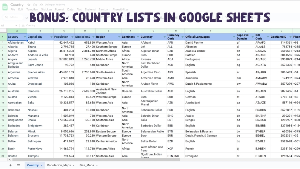This screenshot has height=169, width=300.
Task: Select the Armenian Dram cell
Action: pyautogui.click(x=153, y=78)
